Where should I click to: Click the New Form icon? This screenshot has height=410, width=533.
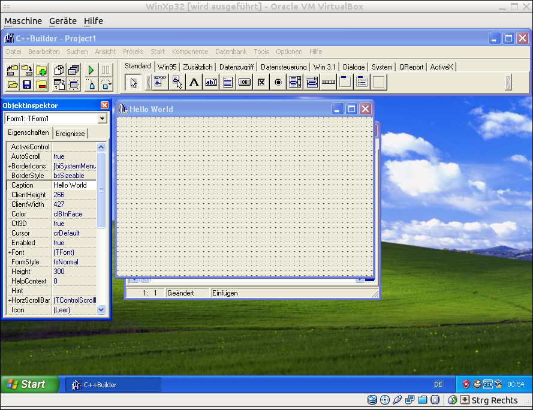74,85
